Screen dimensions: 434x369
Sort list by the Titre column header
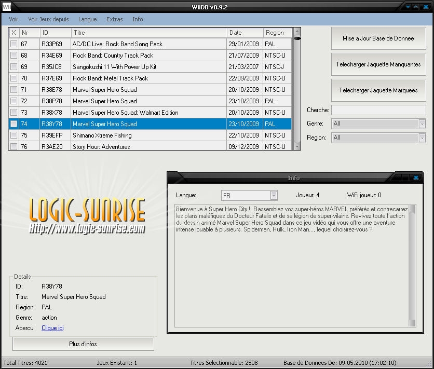(x=149, y=33)
